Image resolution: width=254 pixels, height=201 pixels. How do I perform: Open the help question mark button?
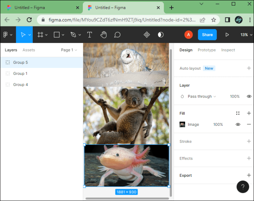pos(243,187)
